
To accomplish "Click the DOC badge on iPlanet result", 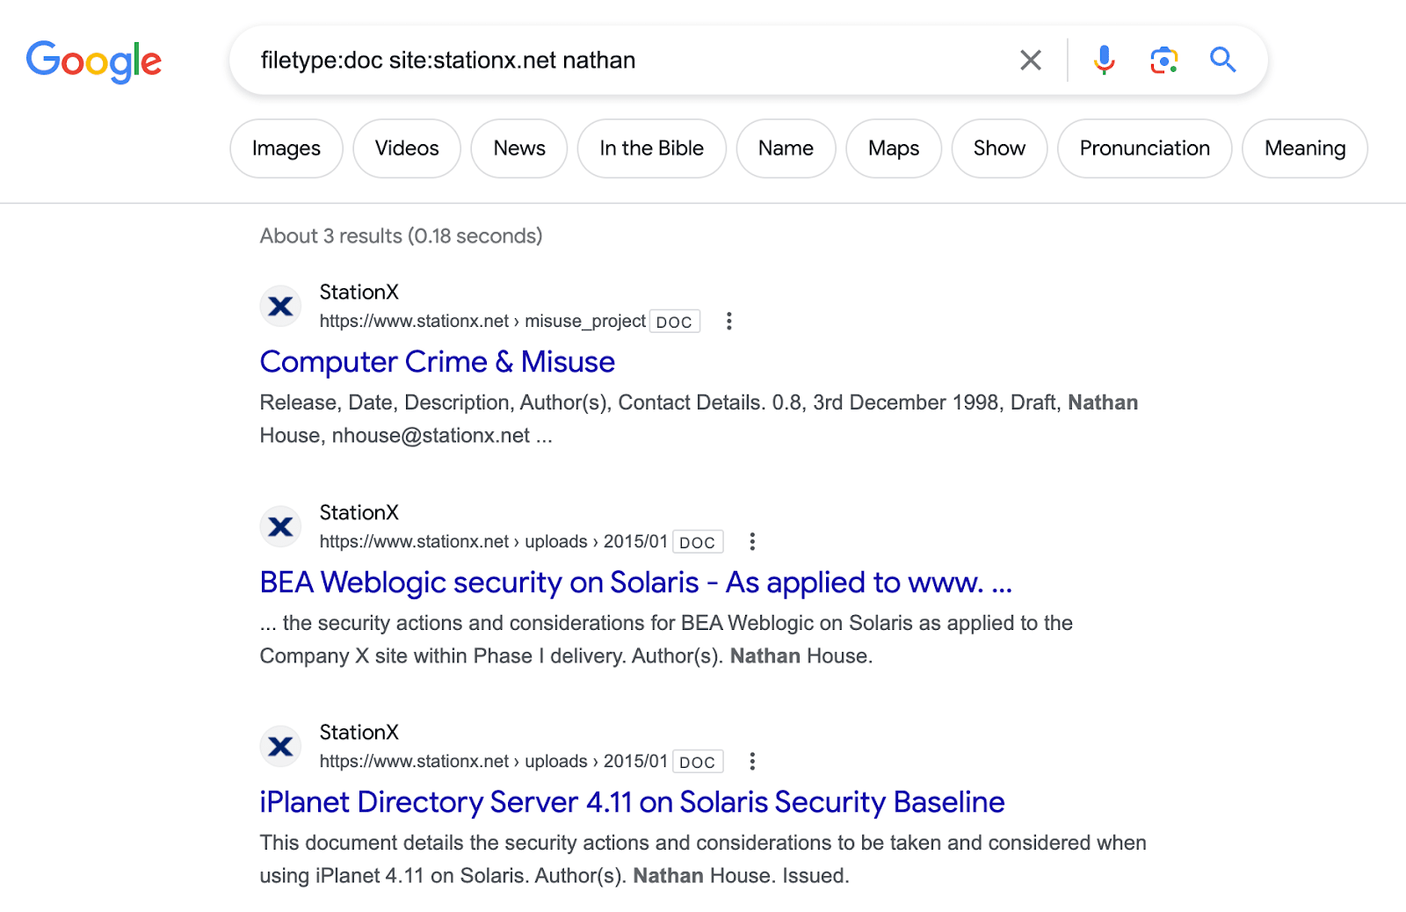I will (698, 762).
